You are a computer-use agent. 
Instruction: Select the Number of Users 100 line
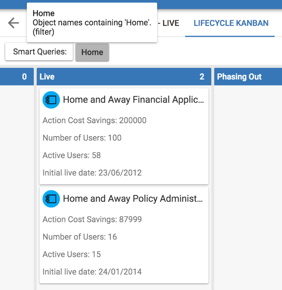click(82, 138)
